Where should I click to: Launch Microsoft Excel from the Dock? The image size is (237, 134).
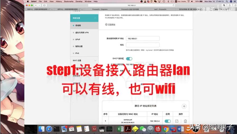[120, 129]
